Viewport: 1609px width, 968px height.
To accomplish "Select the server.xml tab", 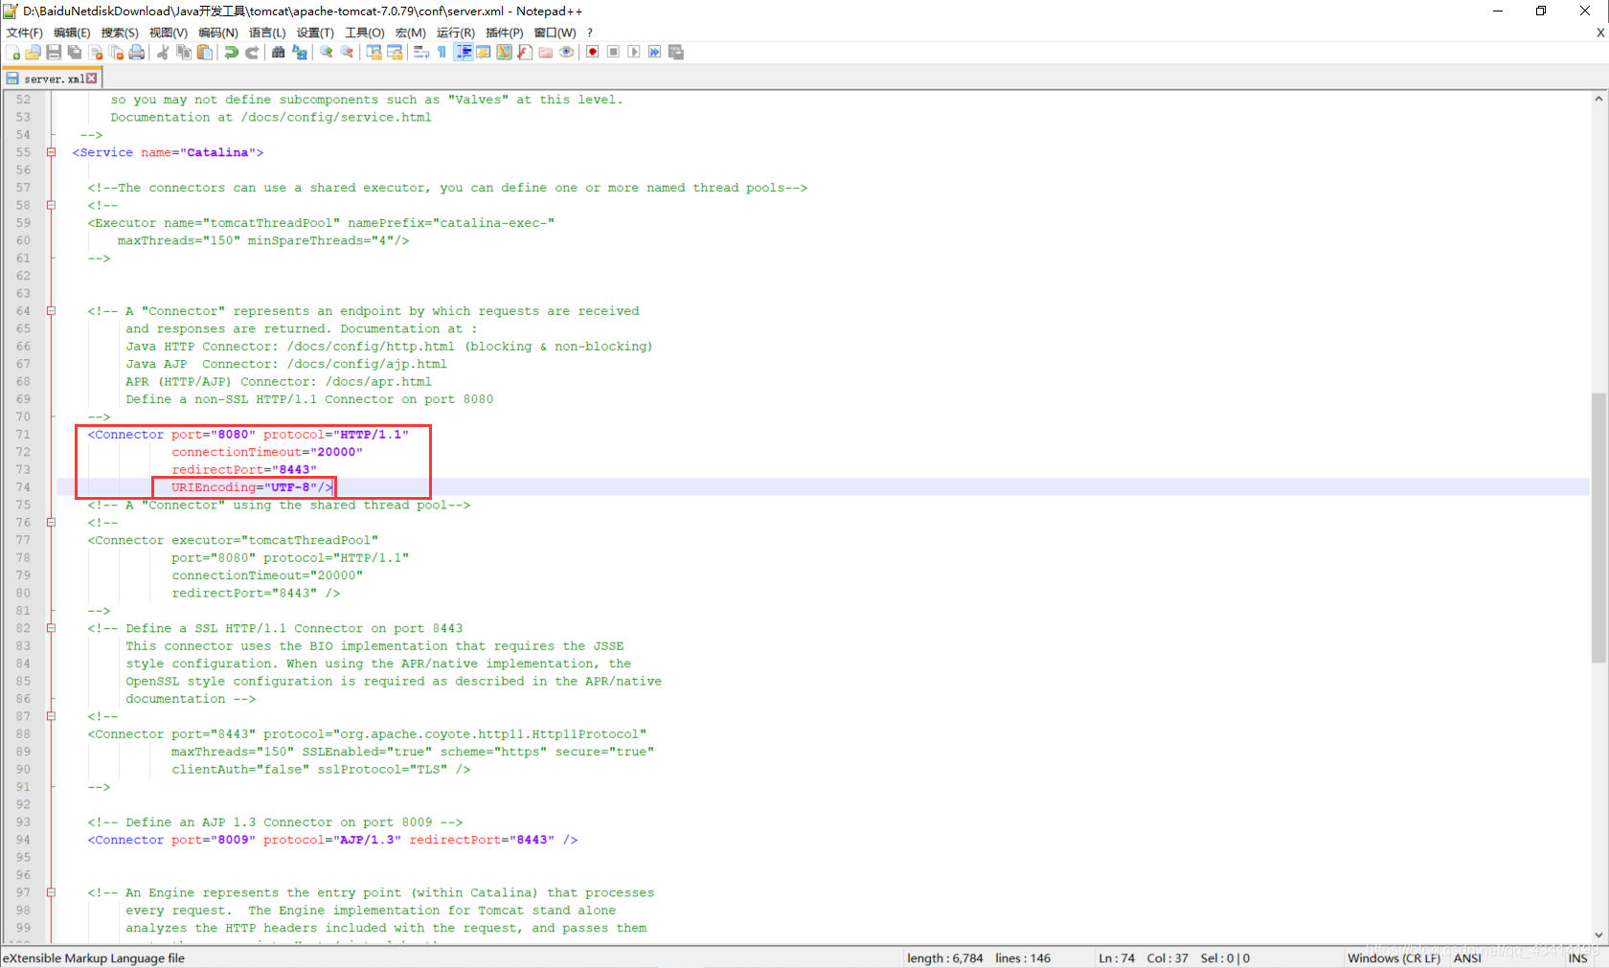I will (x=52, y=79).
